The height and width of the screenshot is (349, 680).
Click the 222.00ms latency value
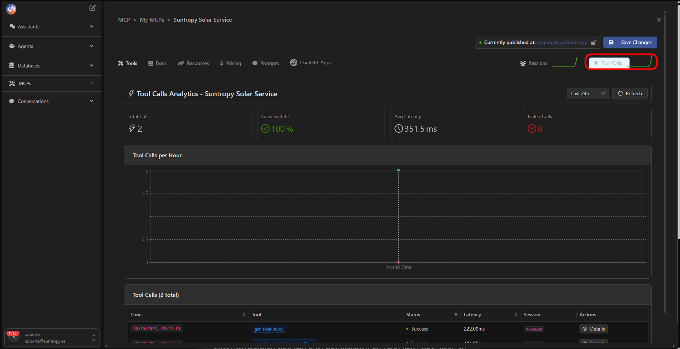coord(474,329)
